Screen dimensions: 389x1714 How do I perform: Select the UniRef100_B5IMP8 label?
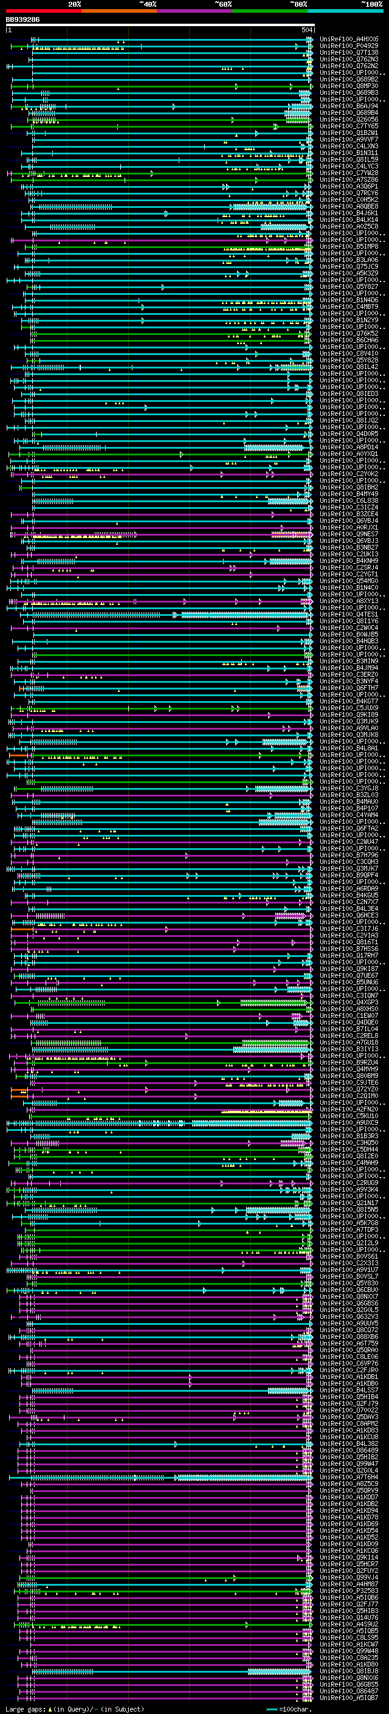pos(349,246)
